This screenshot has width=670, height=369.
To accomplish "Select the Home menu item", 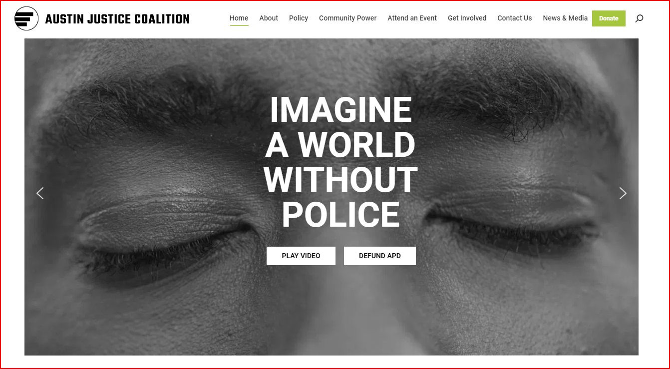I will coord(239,18).
